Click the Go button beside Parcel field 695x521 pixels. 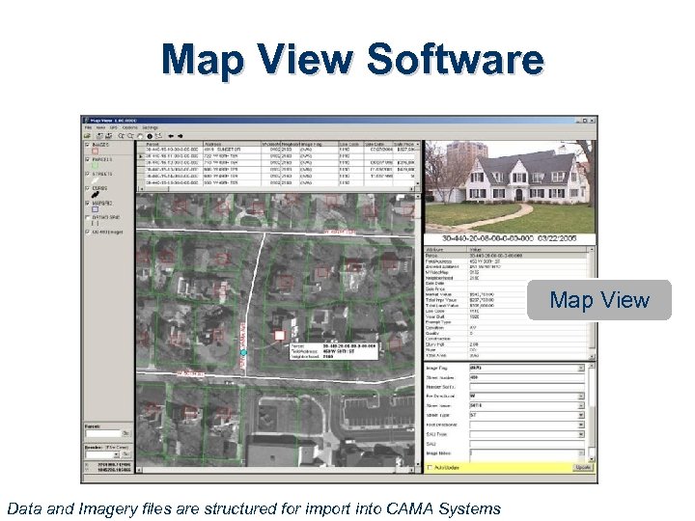point(125,433)
